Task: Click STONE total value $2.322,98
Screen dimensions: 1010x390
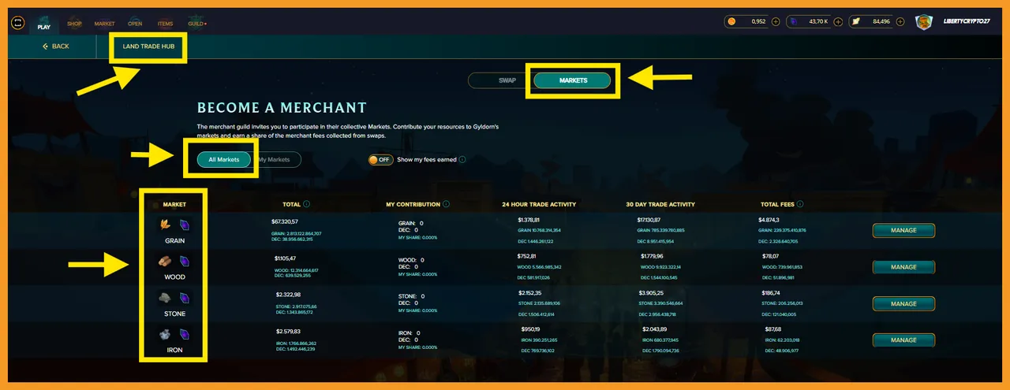Action: (288, 295)
